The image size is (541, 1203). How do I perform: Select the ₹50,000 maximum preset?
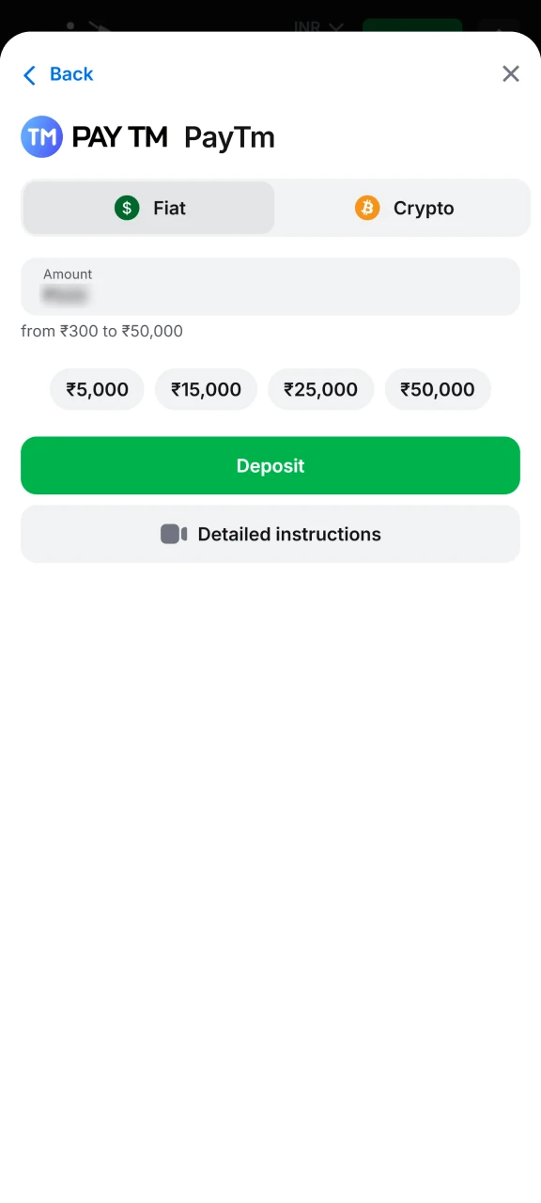tap(438, 389)
